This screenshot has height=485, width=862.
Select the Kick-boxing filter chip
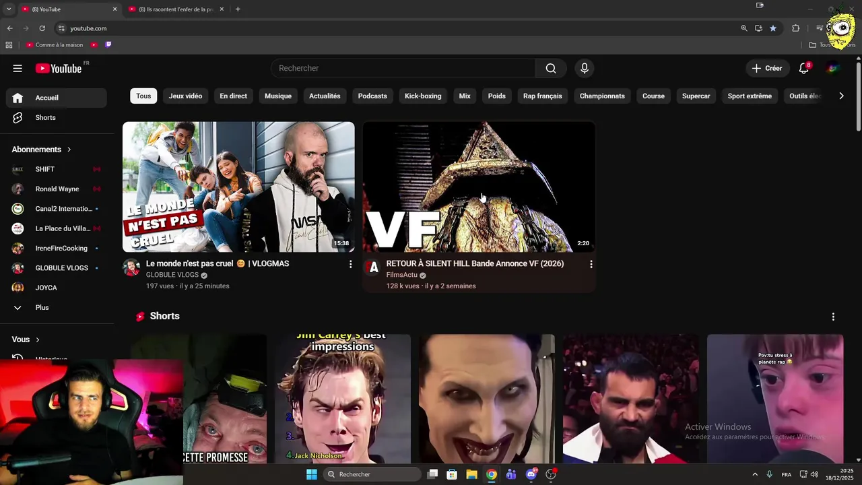click(423, 96)
